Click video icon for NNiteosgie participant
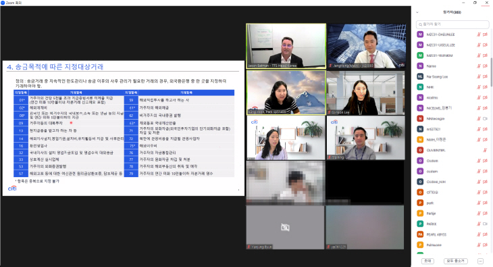The width and height of the screenshot is (493, 267). [485, 119]
